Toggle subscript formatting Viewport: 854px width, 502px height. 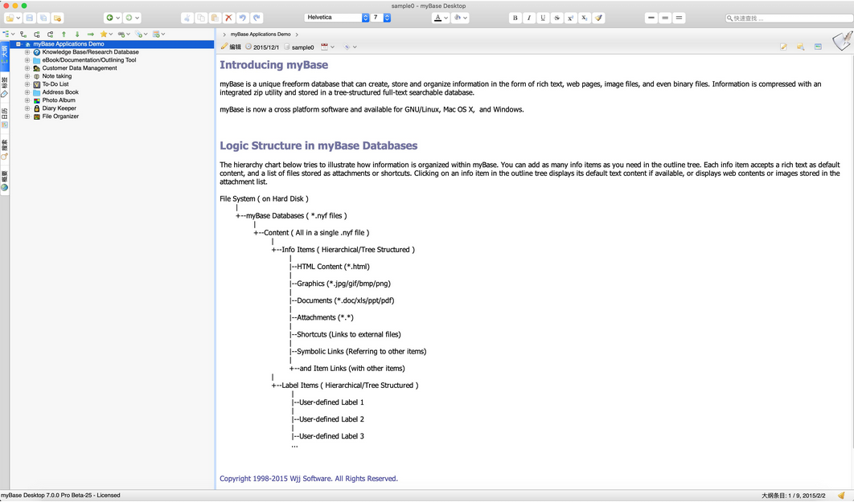[585, 18]
